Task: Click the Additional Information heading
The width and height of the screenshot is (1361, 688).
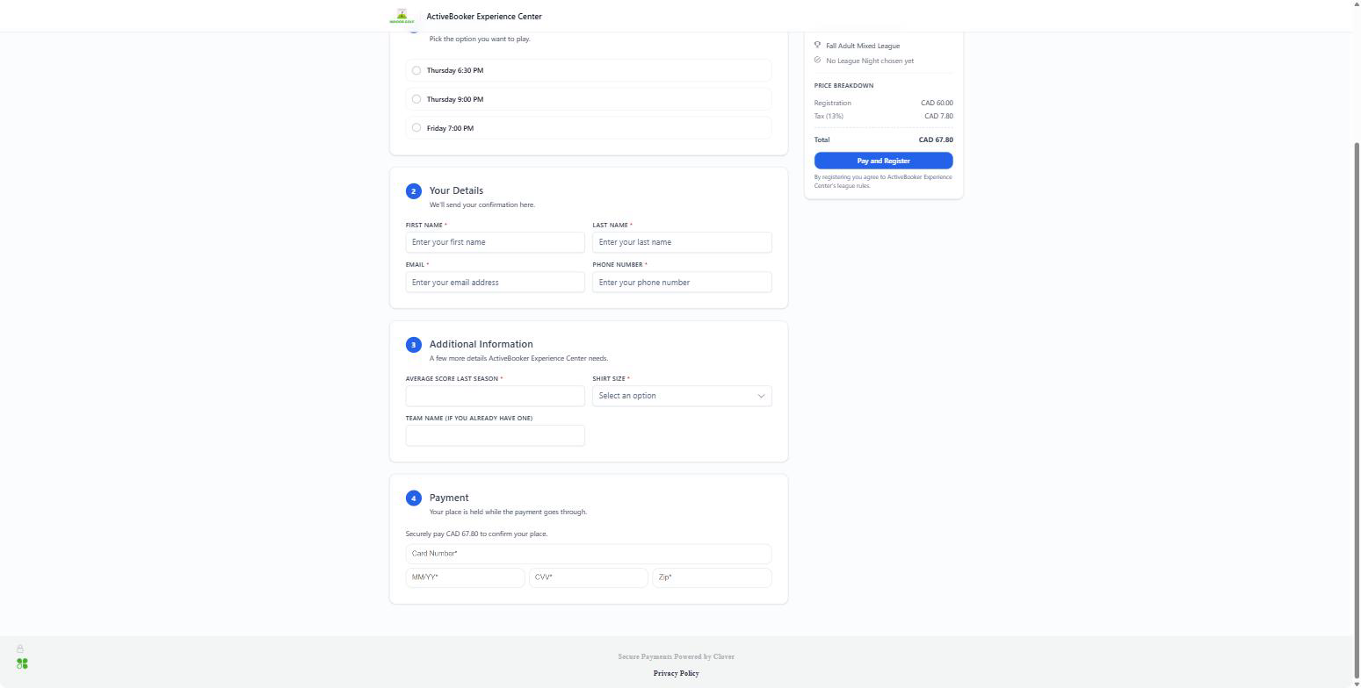Action: (x=481, y=344)
